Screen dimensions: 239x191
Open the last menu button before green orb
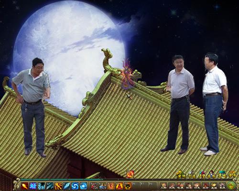click(222, 186)
